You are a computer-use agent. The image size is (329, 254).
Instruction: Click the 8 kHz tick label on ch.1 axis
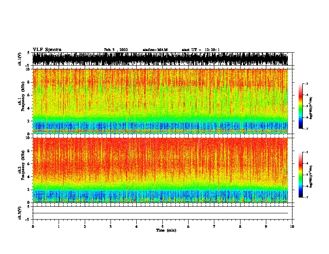pos(29,82)
